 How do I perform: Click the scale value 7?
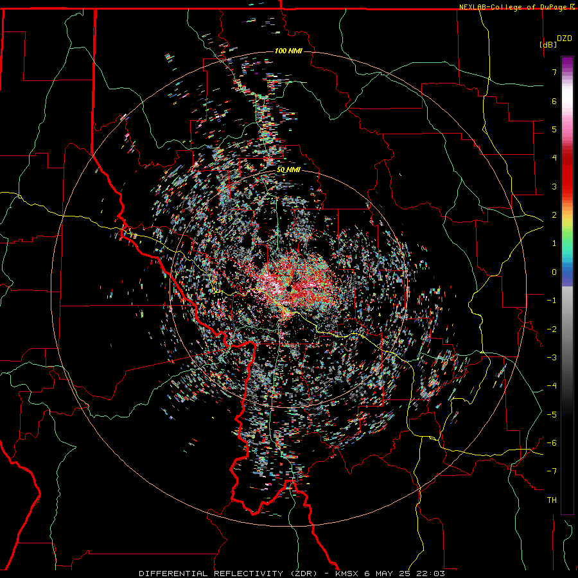[x=554, y=72]
